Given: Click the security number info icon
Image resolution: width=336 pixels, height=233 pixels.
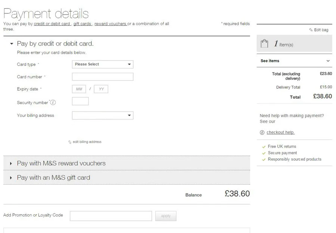Looking at the screenshot, I should (x=53, y=103).
